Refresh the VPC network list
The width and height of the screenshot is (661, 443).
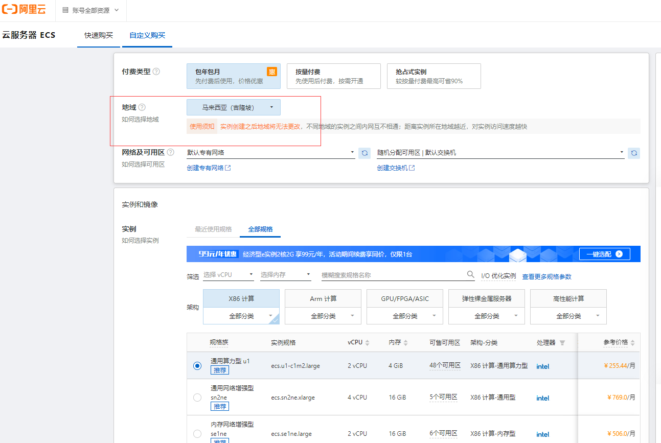364,153
